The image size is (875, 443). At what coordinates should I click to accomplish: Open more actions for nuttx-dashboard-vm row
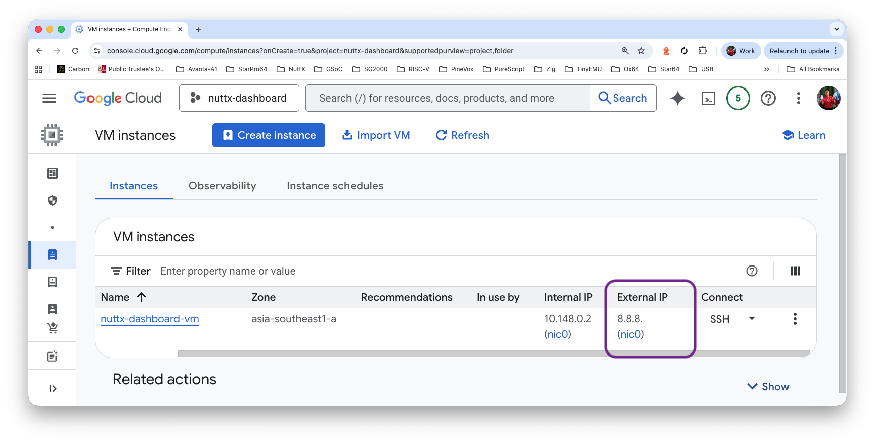click(795, 319)
